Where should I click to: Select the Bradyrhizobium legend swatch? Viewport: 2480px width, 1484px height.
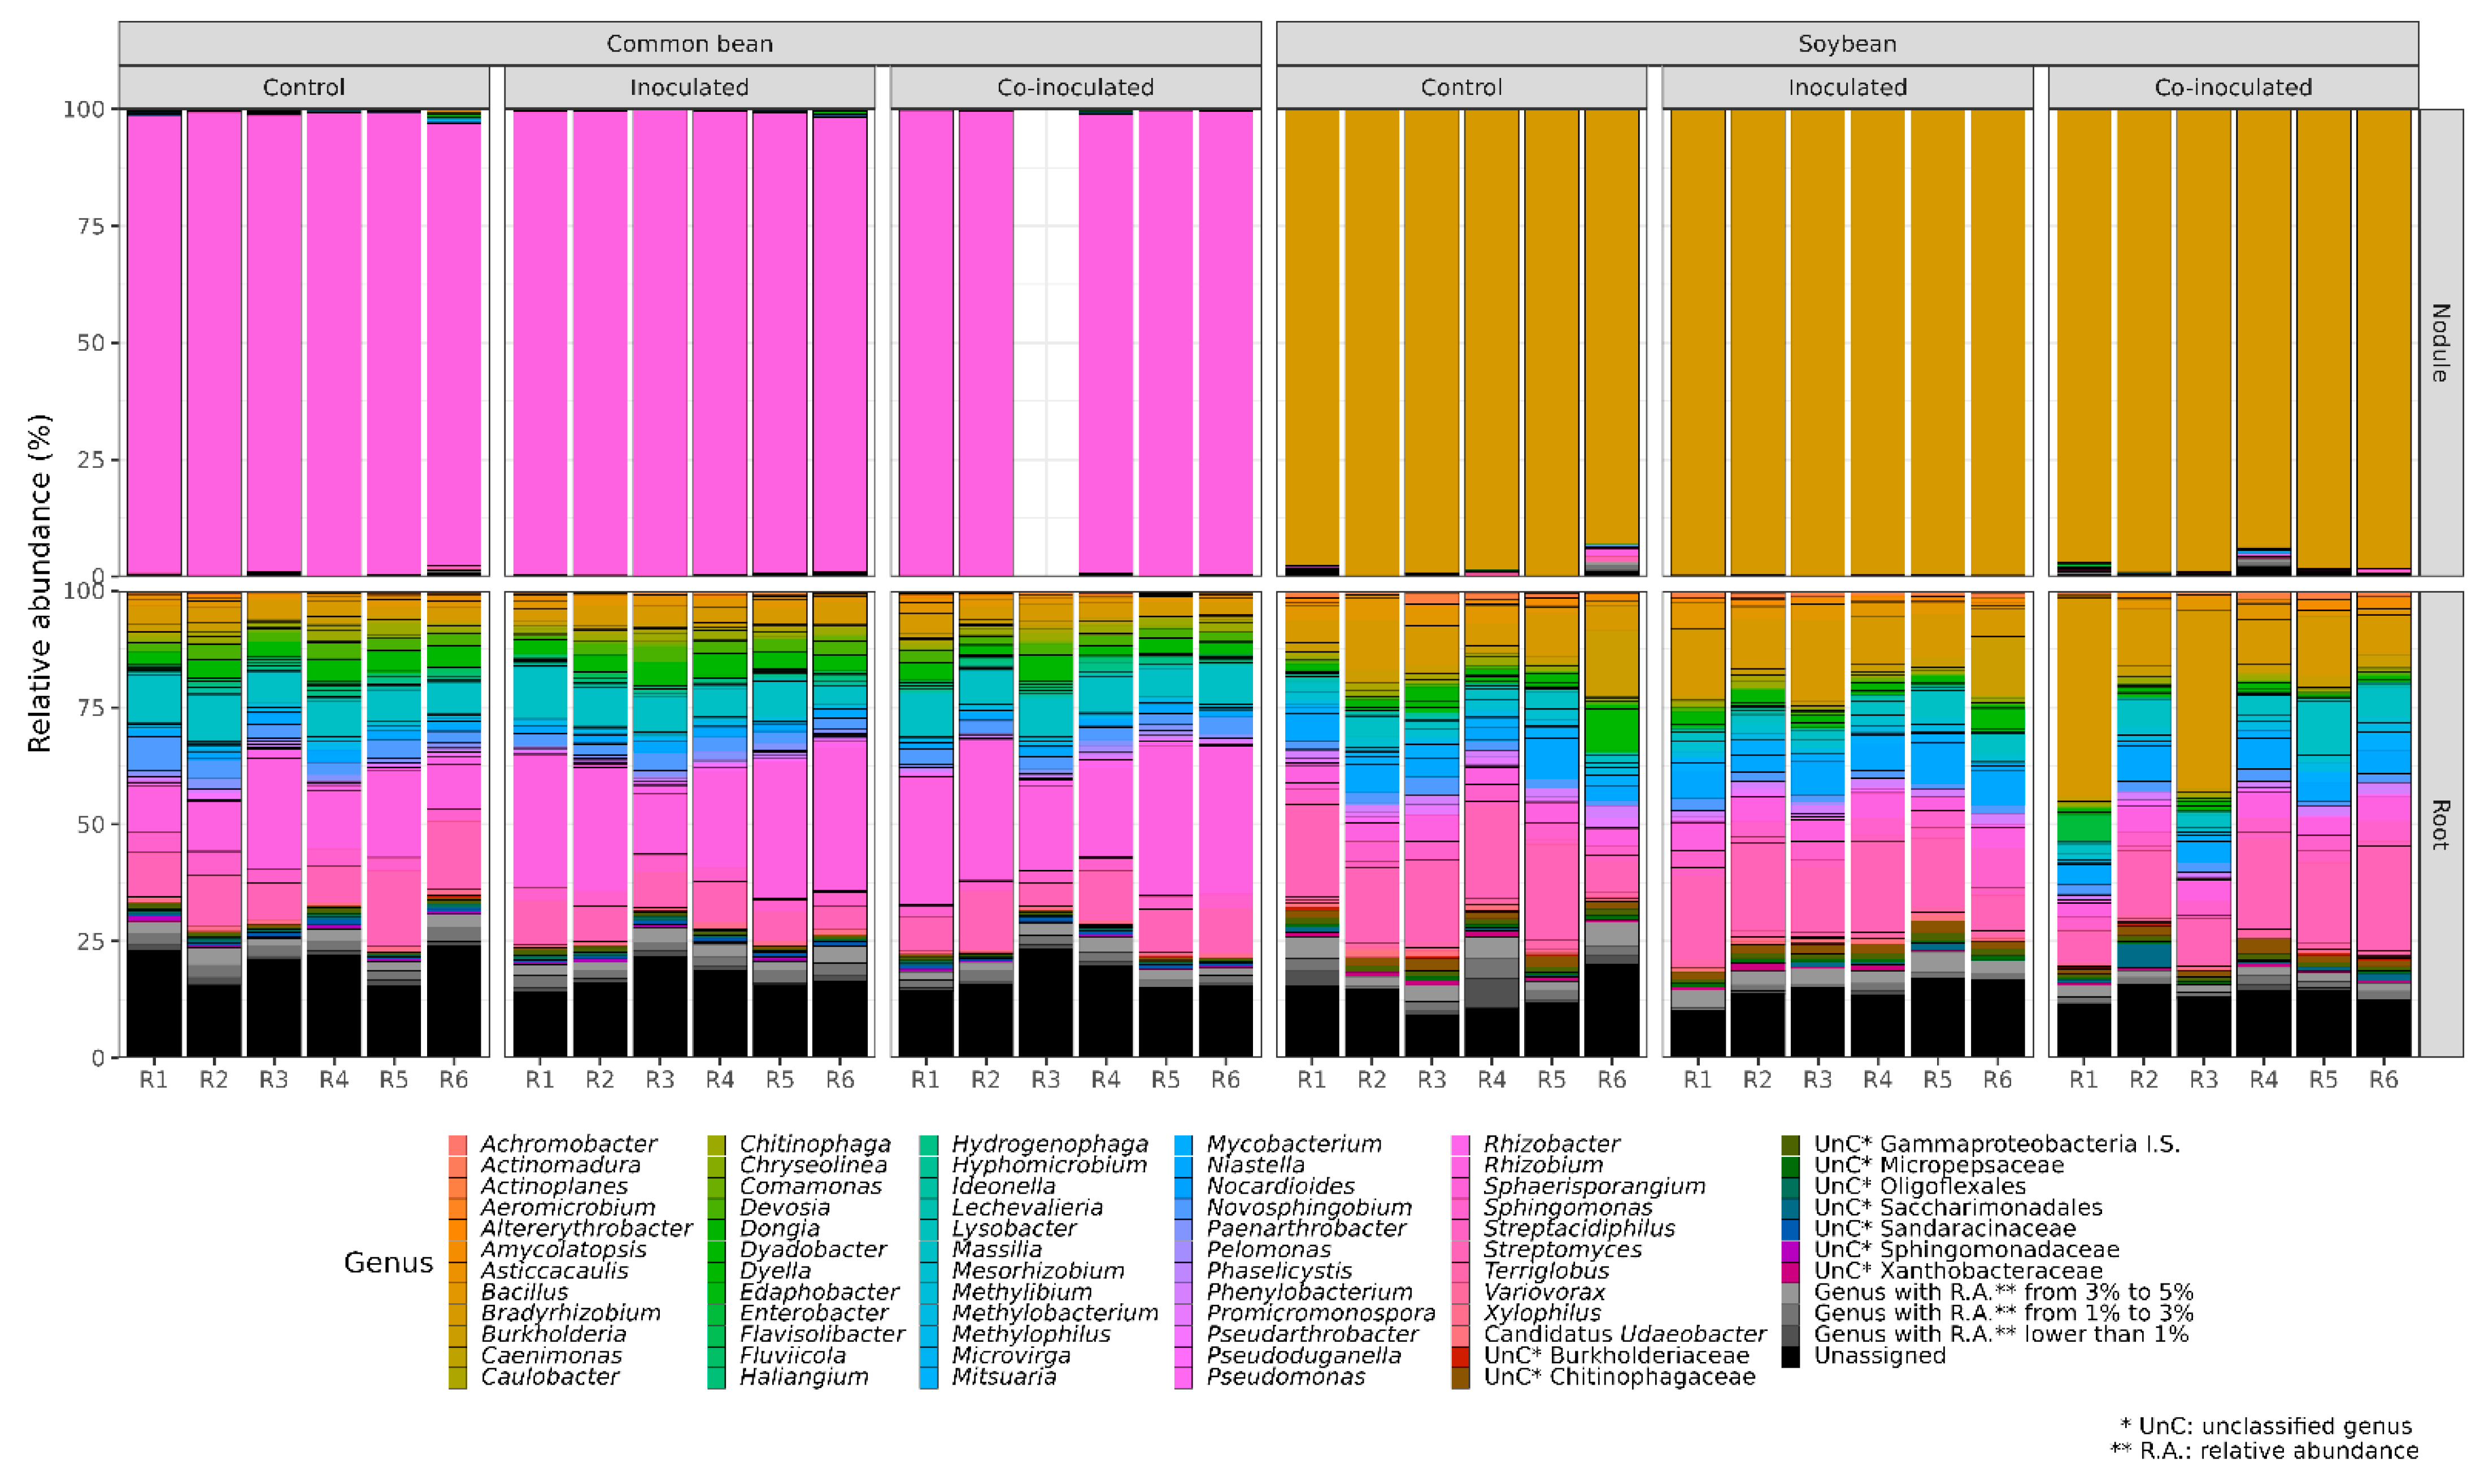457,1313
